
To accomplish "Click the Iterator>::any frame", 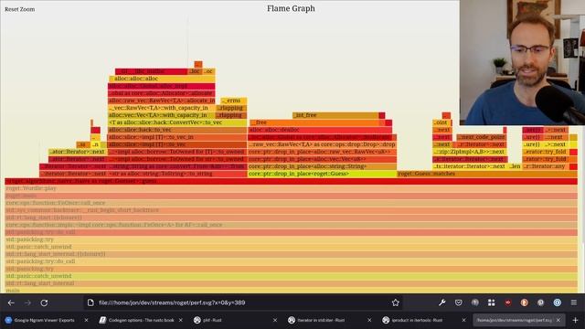I will coord(546,166).
